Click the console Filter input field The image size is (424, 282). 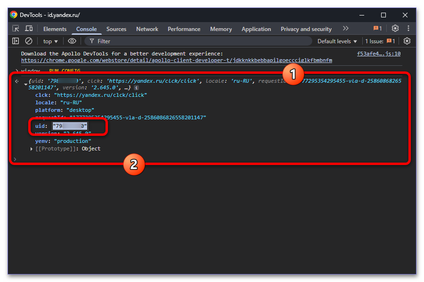(x=198, y=41)
